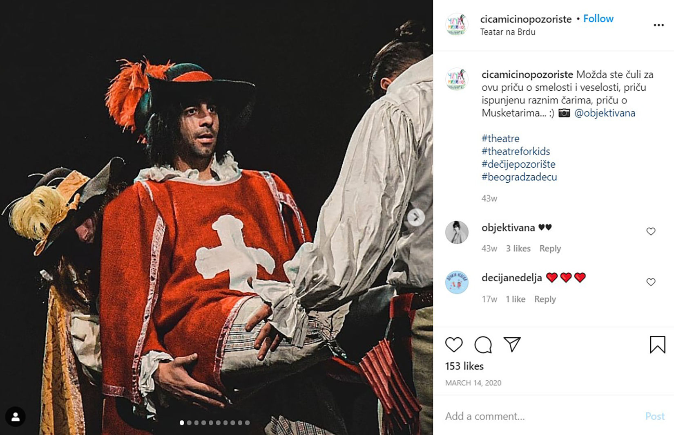Open cicamicinopozoriste avatar in header
The image size is (674, 435).
pos(456,24)
